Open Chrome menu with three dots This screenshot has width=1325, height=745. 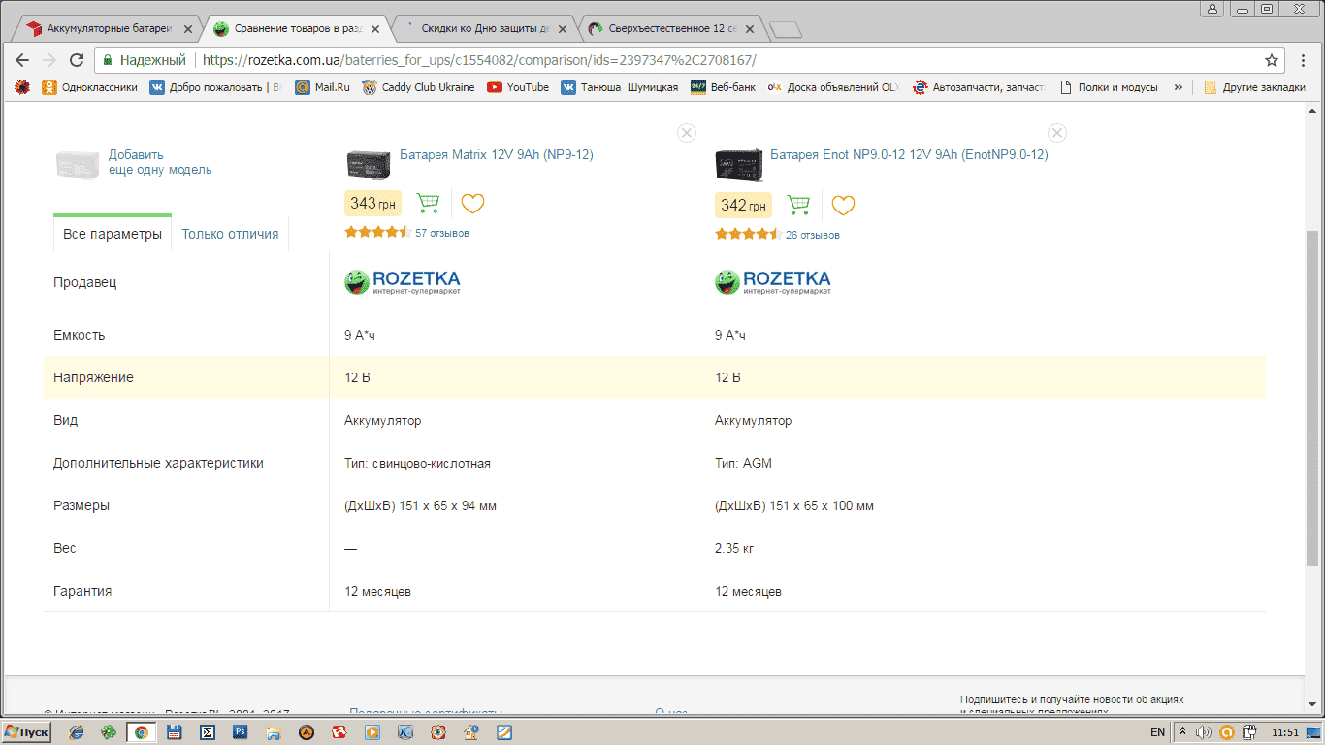pos(1304,60)
